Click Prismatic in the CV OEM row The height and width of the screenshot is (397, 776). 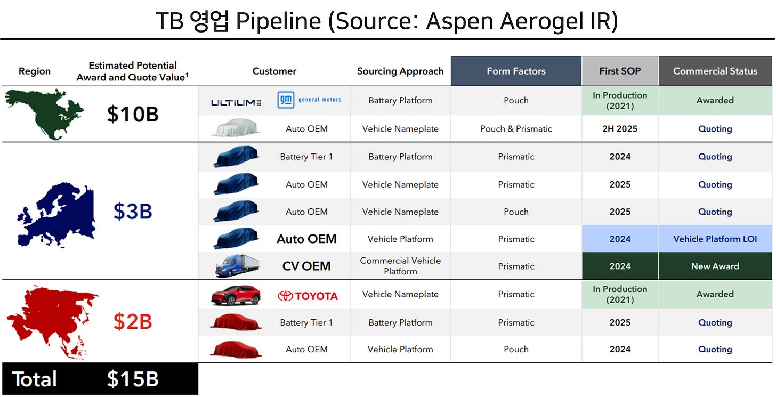tap(516, 266)
